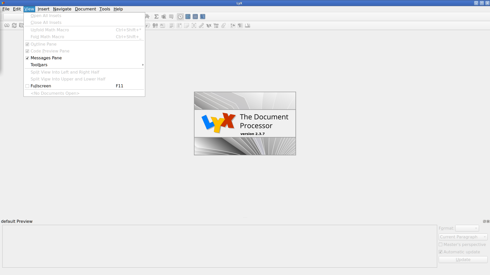
Task: Click the paragraph settings pilcrow icon
Action: 240,25
